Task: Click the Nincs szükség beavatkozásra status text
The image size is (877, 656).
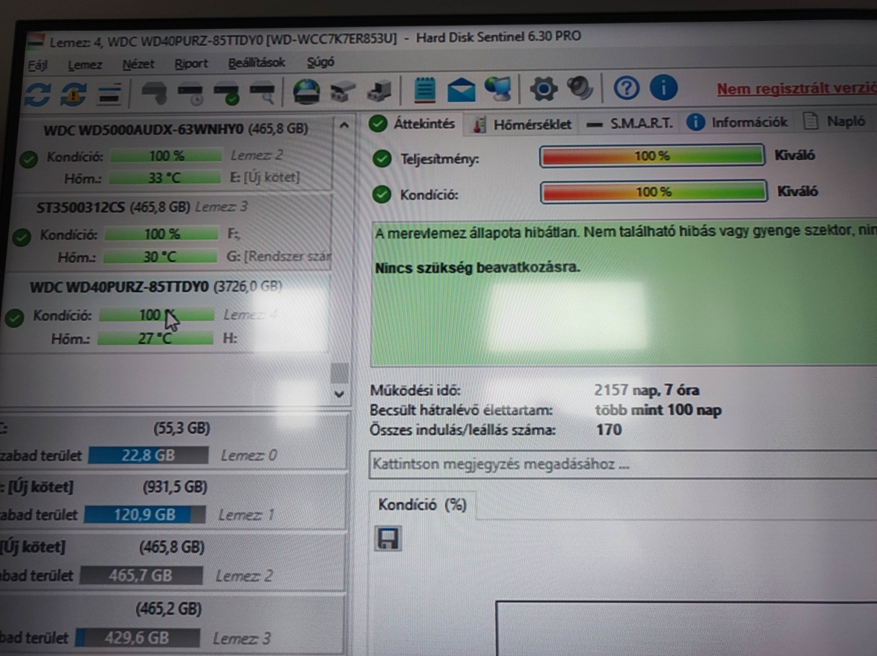Action: point(477,268)
